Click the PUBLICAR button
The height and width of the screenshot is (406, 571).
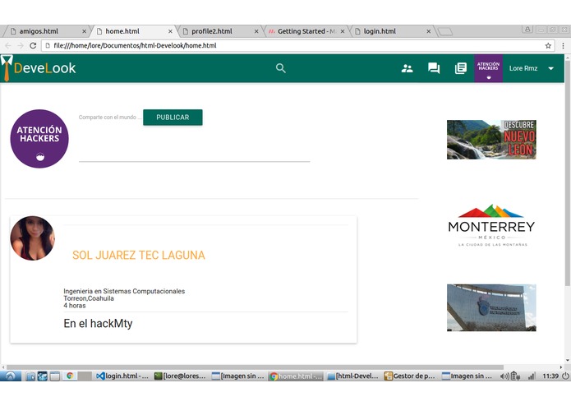(173, 118)
